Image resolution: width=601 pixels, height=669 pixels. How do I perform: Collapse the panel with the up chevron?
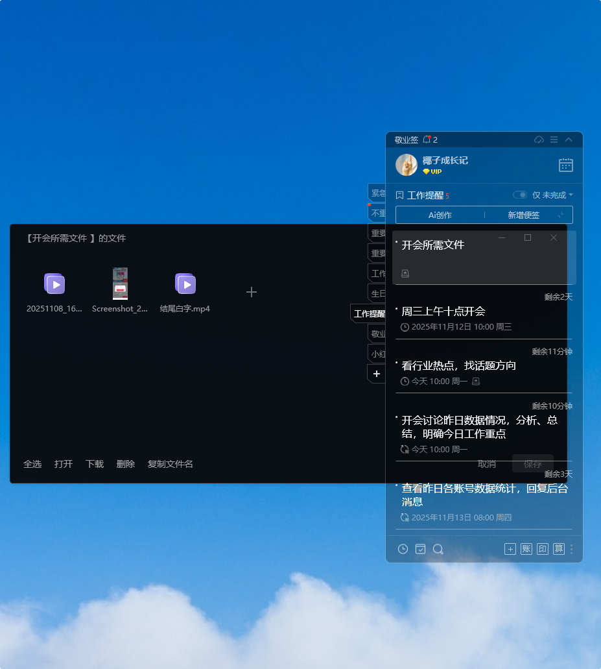coord(569,140)
